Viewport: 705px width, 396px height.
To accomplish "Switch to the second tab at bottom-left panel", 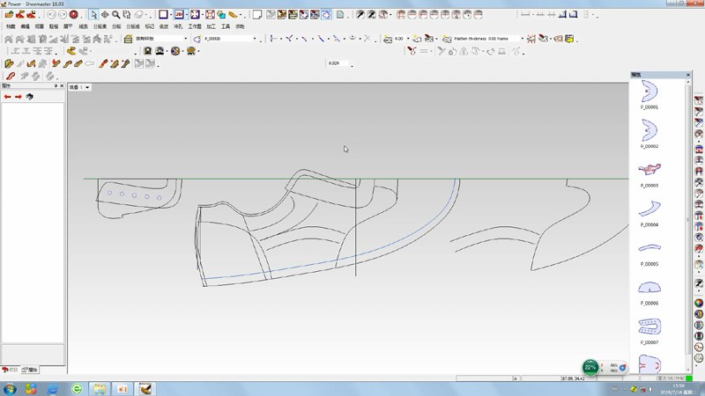I will coord(32,370).
